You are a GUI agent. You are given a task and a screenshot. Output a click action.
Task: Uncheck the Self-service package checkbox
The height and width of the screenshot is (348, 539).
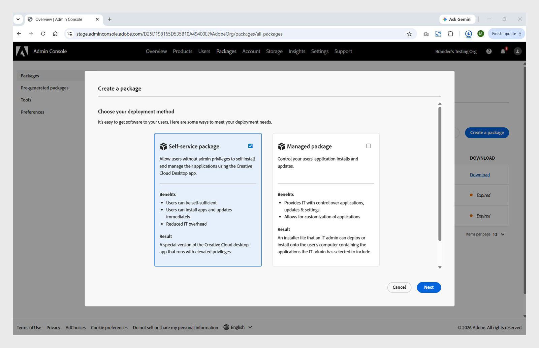pos(250,146)
